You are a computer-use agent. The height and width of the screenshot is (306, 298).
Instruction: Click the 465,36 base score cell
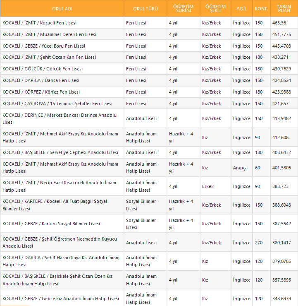[279, 23]
